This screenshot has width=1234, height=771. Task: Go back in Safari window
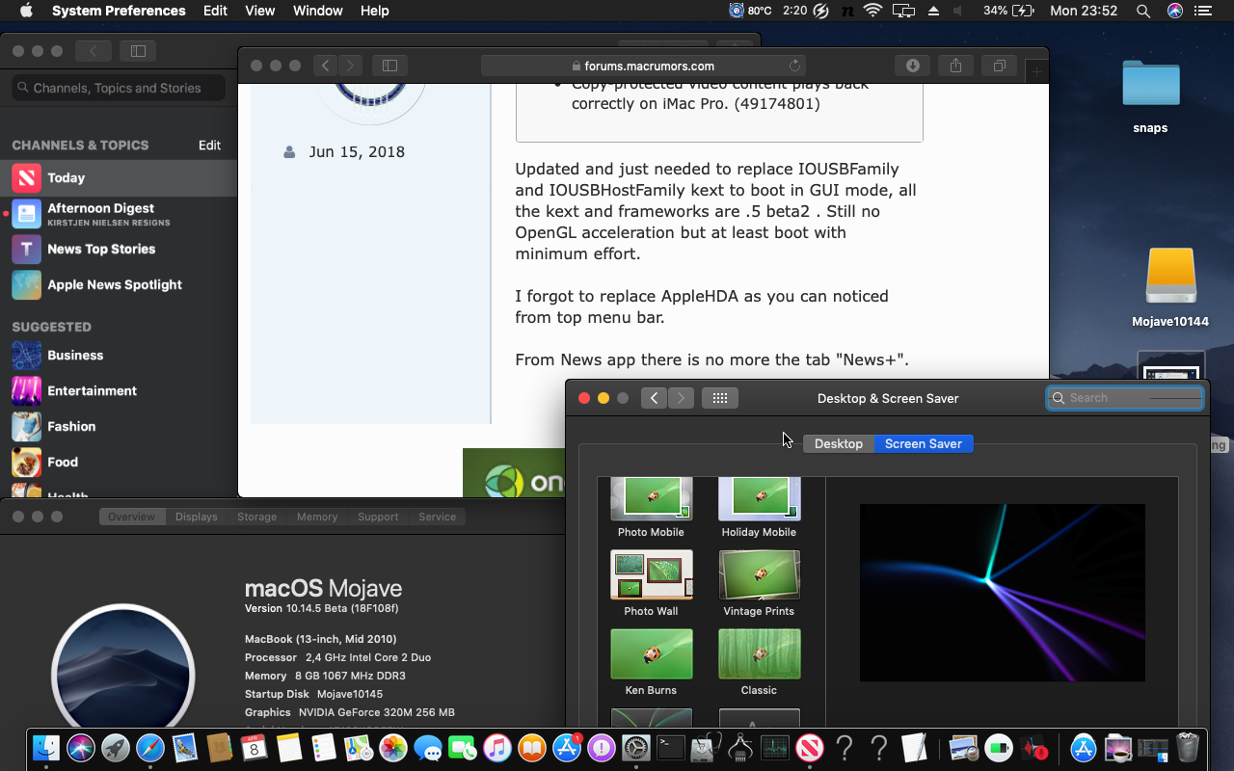pyautogui.click(x=326, y=66)
